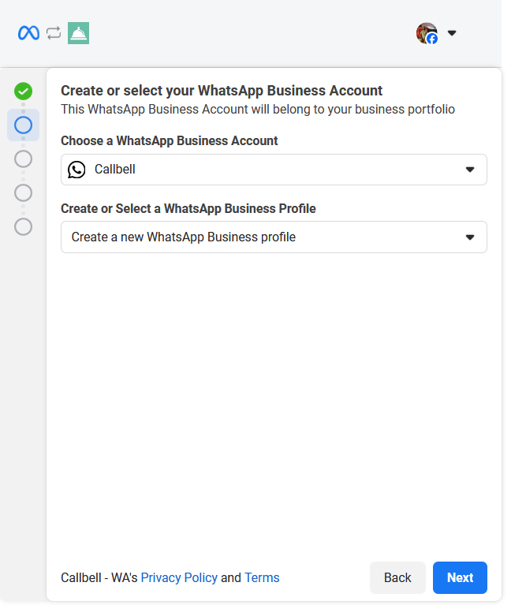Select the fifth step circle
The width and height of the screenshot is (526, 616).
(x=23, y=226)
